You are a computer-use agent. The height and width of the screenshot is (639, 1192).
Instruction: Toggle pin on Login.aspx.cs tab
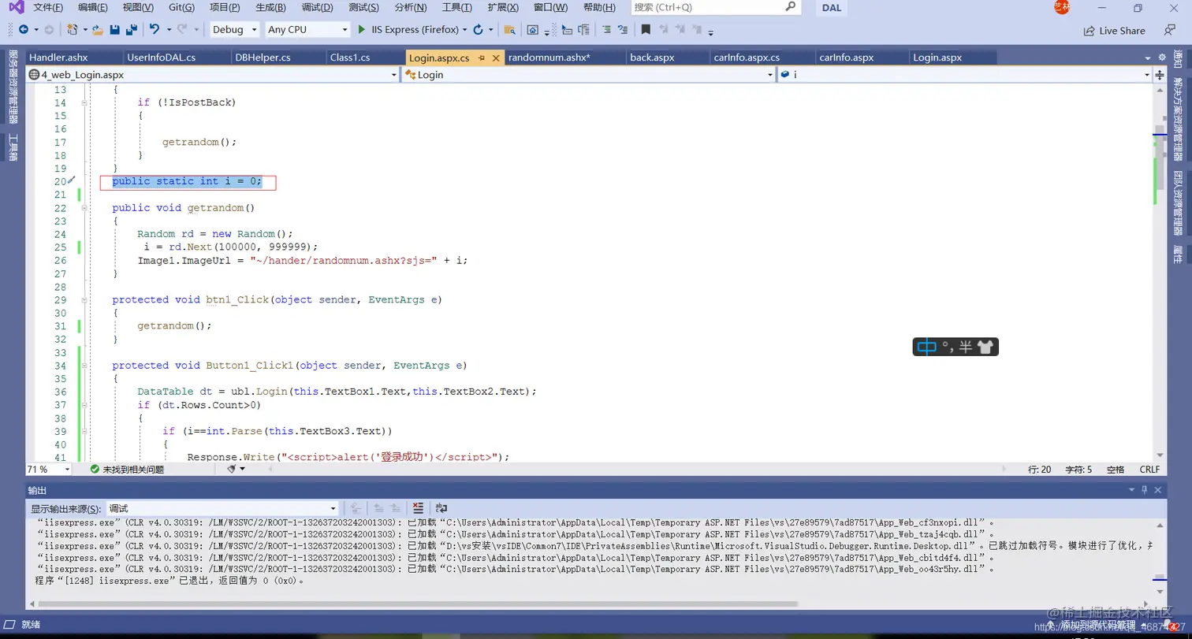pos(482,58)
